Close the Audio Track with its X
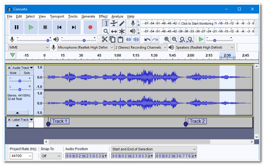This screenshot has height=165, width=264. (x=9, y=68)
